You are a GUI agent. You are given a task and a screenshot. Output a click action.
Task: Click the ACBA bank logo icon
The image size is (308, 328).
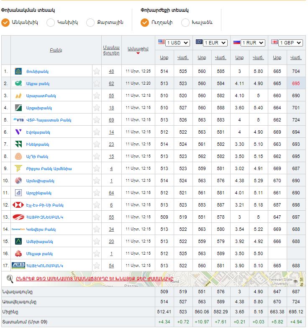pyautogui.click(x=18, y=83)
